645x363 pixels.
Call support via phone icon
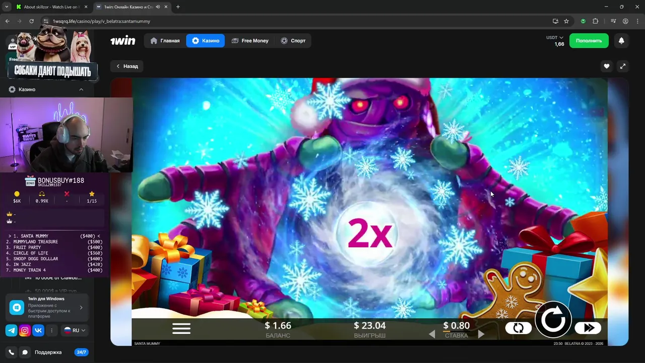click(x=12, y=352)
